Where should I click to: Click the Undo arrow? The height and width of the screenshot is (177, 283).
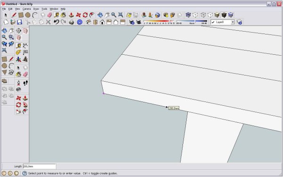(56, 22)
